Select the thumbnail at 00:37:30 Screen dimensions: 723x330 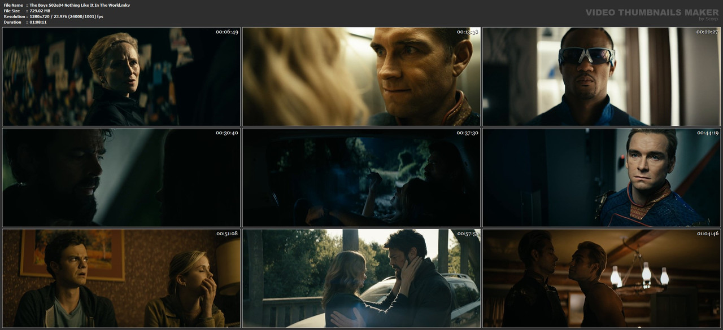click(x=361, y=177)
